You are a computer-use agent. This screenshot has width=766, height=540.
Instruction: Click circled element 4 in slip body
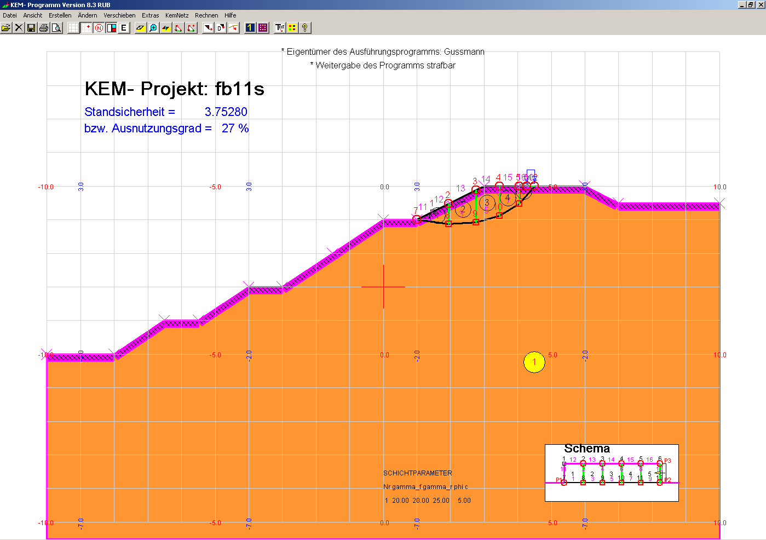coord(508,198)
